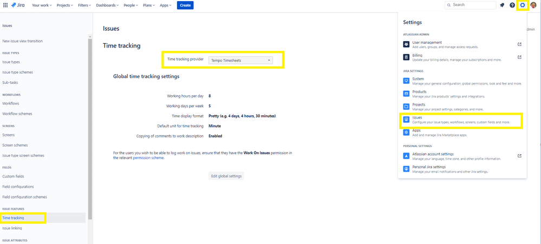Viewport: 541px width, 244px height.
Task: Click the Products settings icon
Action: tap(407, 94)
